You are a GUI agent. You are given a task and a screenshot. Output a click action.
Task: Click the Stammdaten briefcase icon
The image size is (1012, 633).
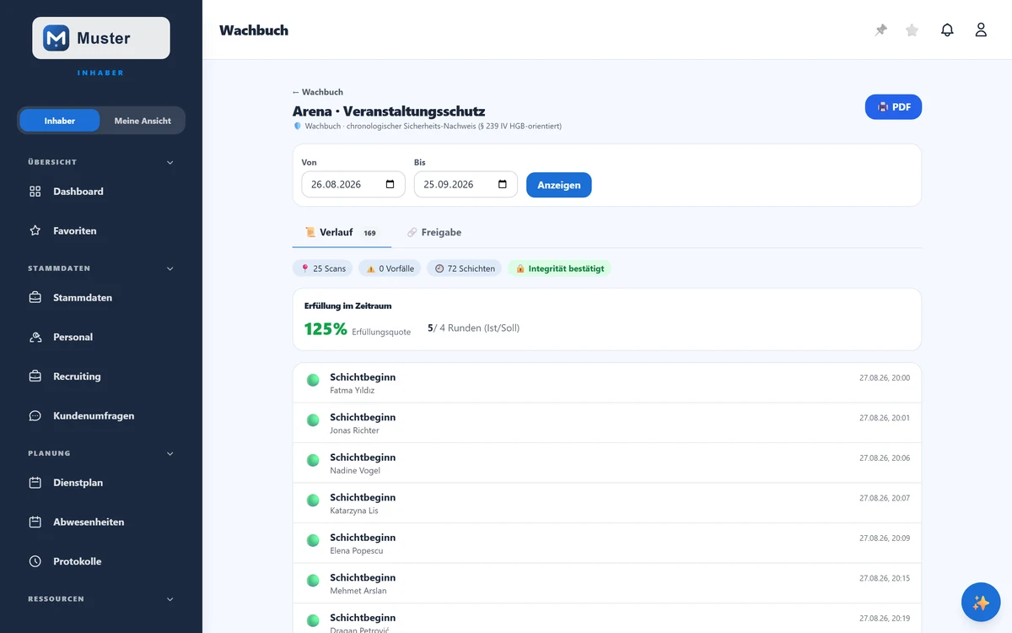click(x=35, y=298)
